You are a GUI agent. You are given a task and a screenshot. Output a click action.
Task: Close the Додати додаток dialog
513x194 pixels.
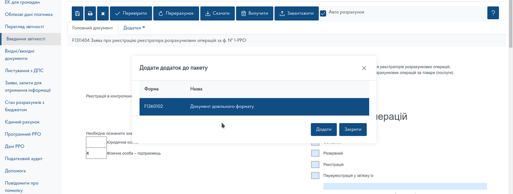[364, 68]
